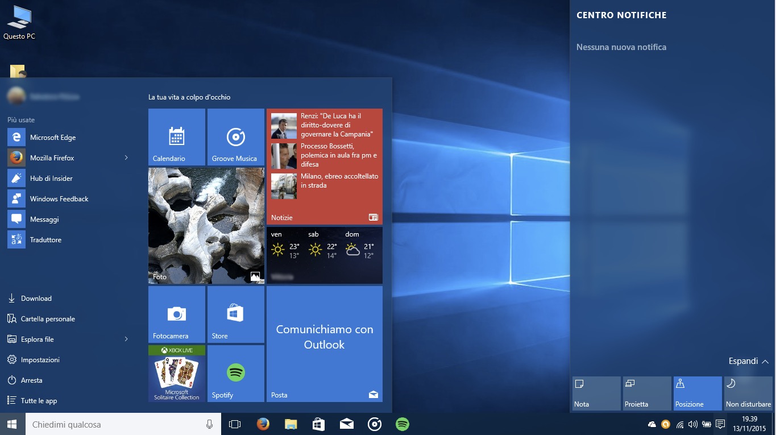The image size is (776, 435).
Task: Open Tutte le app list
Action: (39, 401)
